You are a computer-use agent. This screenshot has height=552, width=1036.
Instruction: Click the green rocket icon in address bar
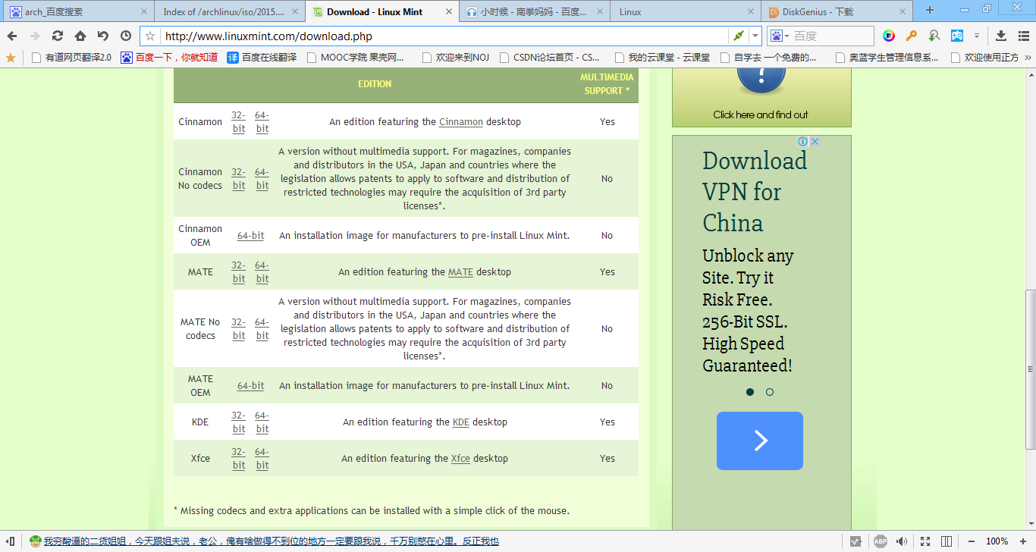tap(737, 36)
